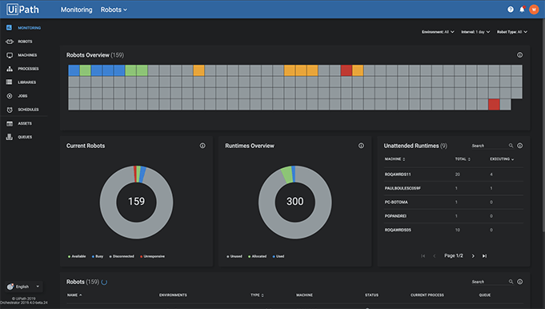Open the Interval 1 day dropdown

[475, 32]
